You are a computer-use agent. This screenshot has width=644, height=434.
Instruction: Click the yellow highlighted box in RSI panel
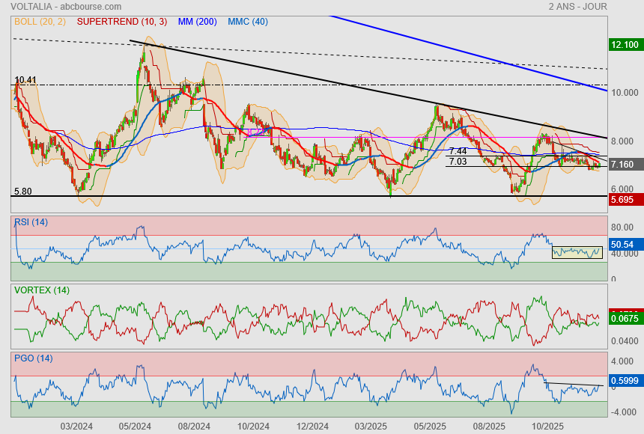coord(577,252)
